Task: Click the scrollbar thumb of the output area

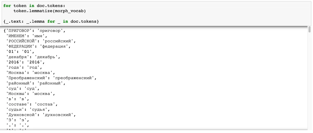Action: [x=310, y=29]
